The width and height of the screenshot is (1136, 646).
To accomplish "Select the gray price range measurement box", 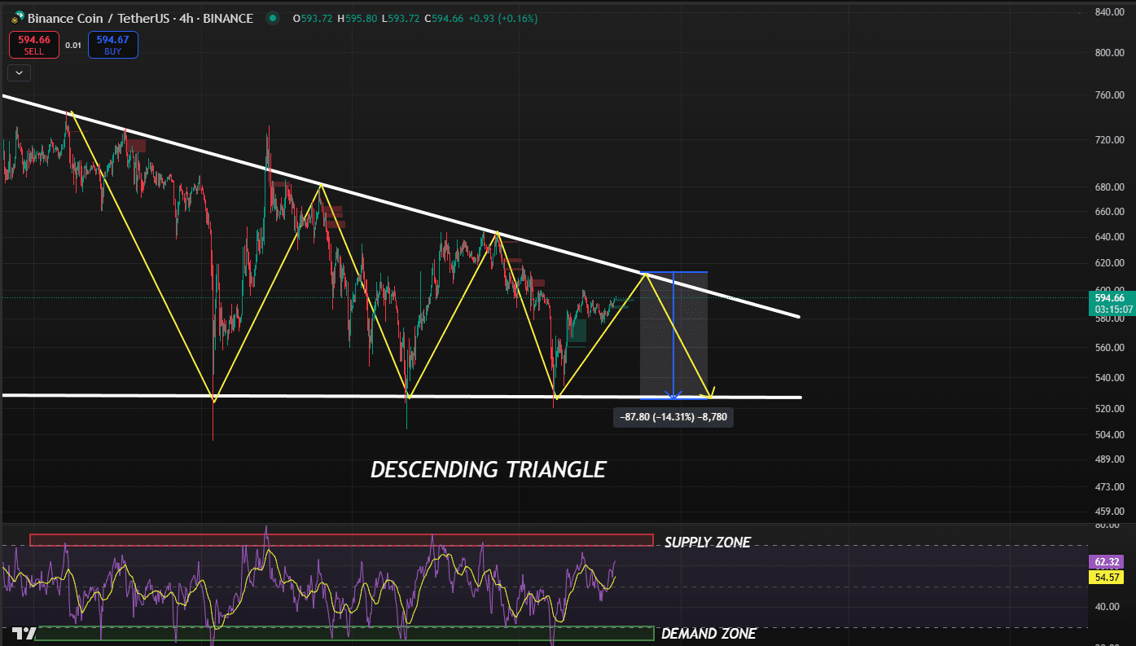I will click(673, 335).
